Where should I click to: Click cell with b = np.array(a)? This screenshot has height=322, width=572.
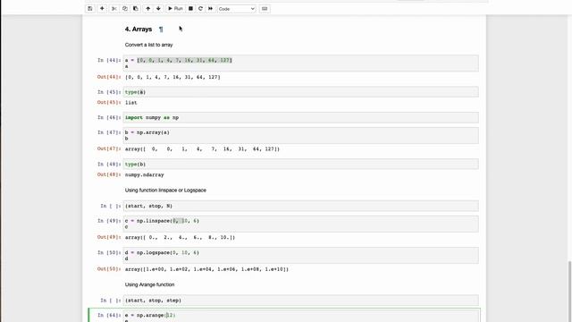[x=300, y=135]
